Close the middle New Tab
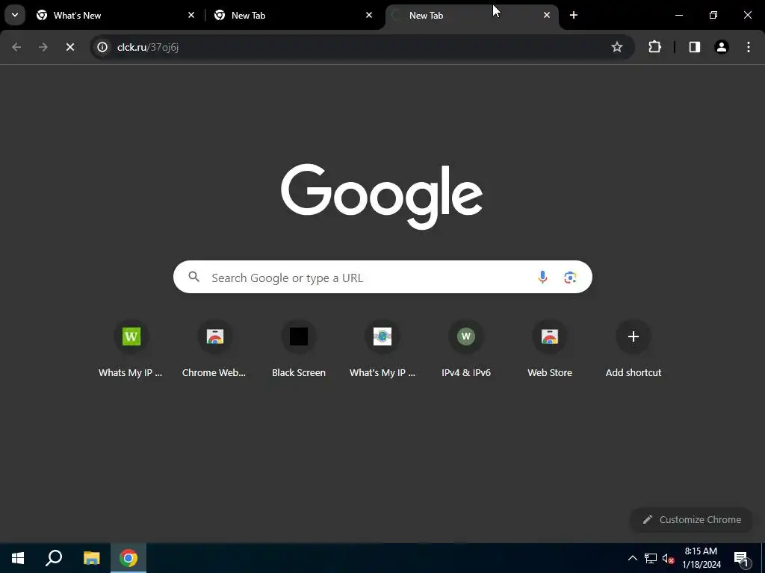 coord(369,15)
